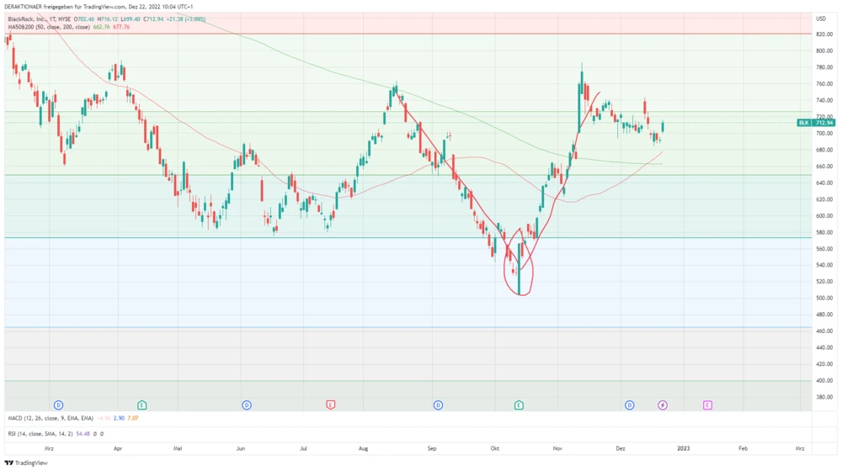Open the green April earnings marker
Image resolution: width=842 pixels, height=471 pixels.
coord(142,405)
